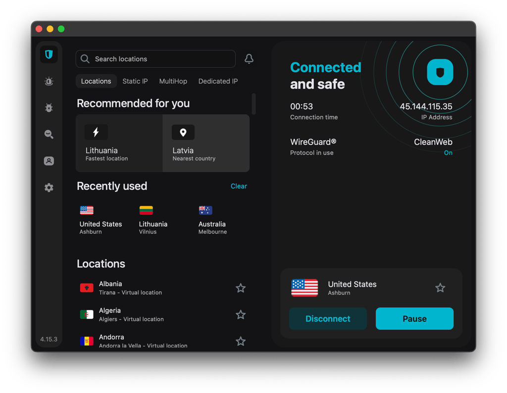Viewport: 507px width, 393px height.
Task: Favorite Albania with its star
Action: coord(241,288)
